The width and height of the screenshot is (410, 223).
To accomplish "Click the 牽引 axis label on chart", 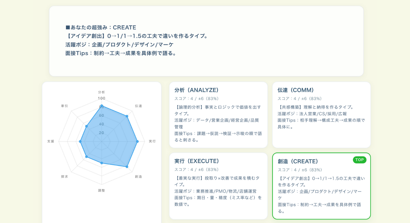I will [65, 106].
